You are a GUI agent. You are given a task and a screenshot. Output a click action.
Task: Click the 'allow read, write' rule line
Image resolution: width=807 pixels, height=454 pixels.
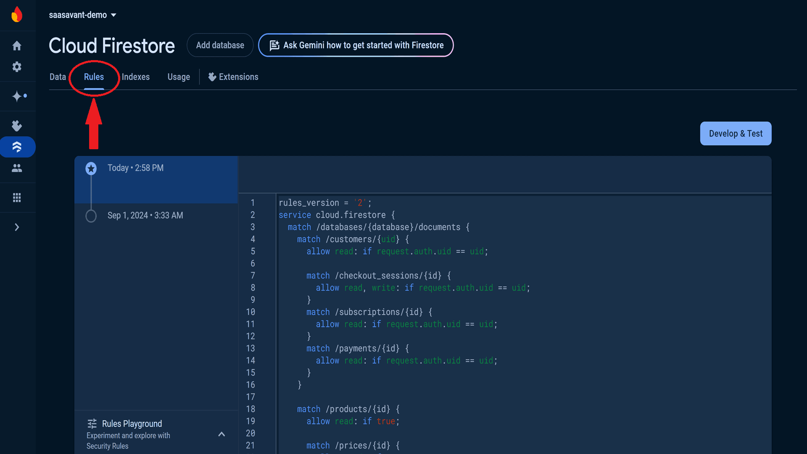[x=423, y=288]
